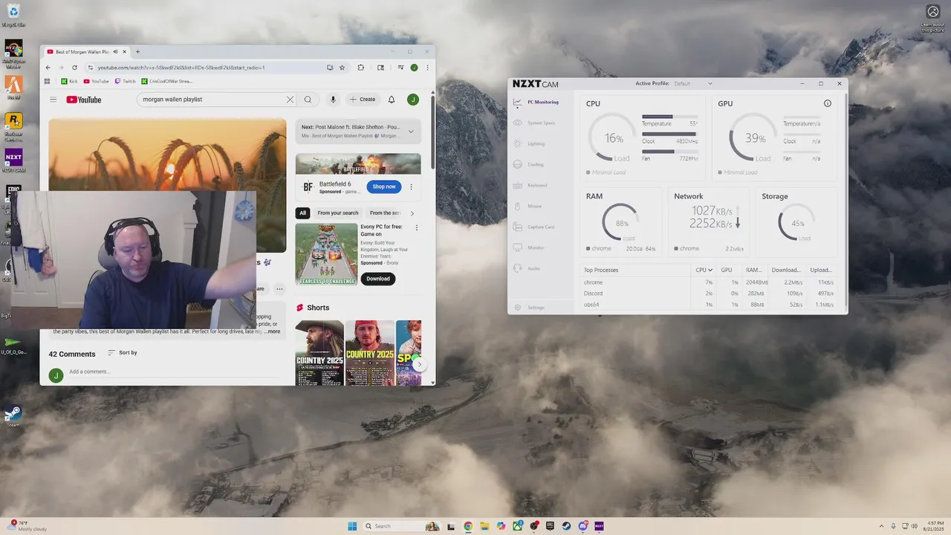Open new Chrome tab

(137, 52)
